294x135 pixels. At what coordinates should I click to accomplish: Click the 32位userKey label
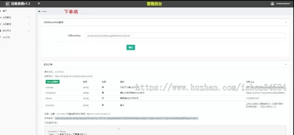pyautogui.click(x=74, y=35)
